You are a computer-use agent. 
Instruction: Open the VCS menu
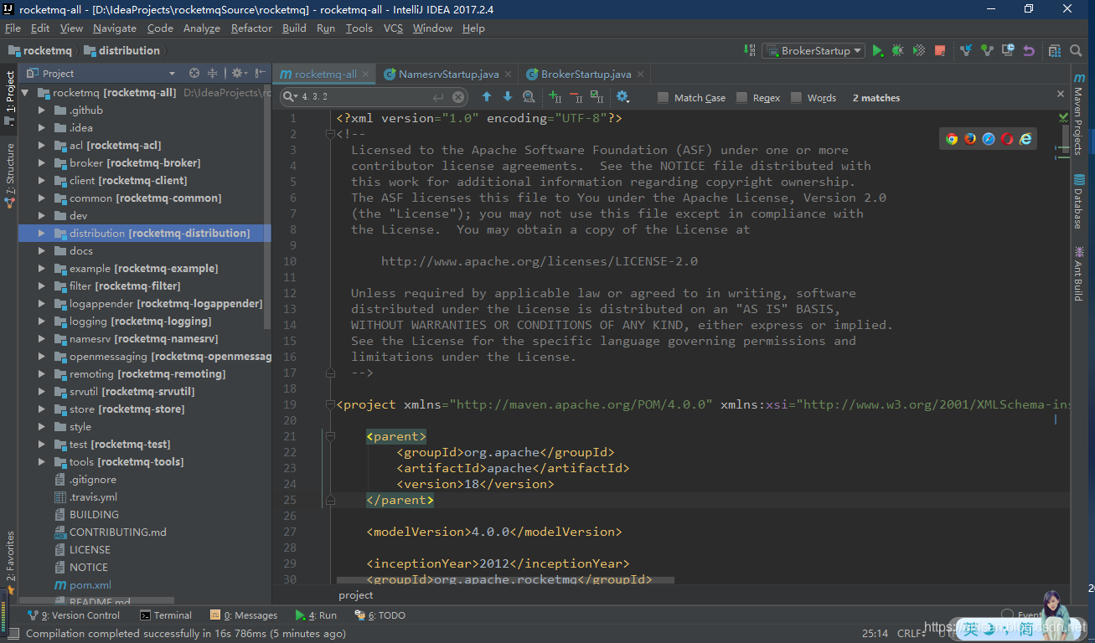(393, 28)
